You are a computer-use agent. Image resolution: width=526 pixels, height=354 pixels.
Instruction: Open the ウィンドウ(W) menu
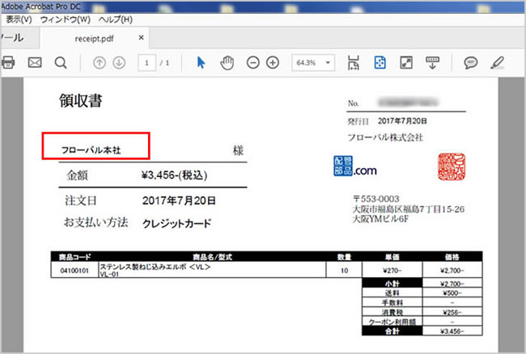point(65,19)
